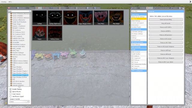Toggle the Disable Thinking checkbox

click(10, 89)
